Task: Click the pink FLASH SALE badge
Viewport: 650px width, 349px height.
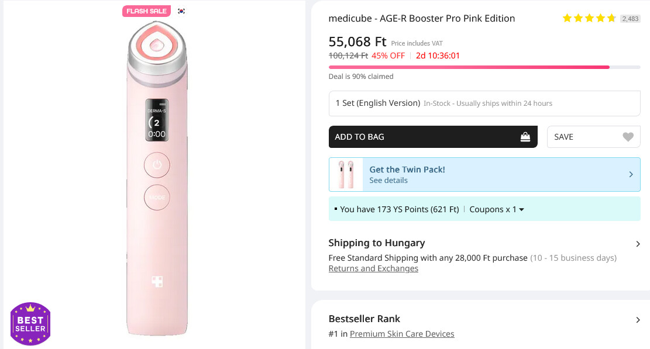Action: point(146,11)
